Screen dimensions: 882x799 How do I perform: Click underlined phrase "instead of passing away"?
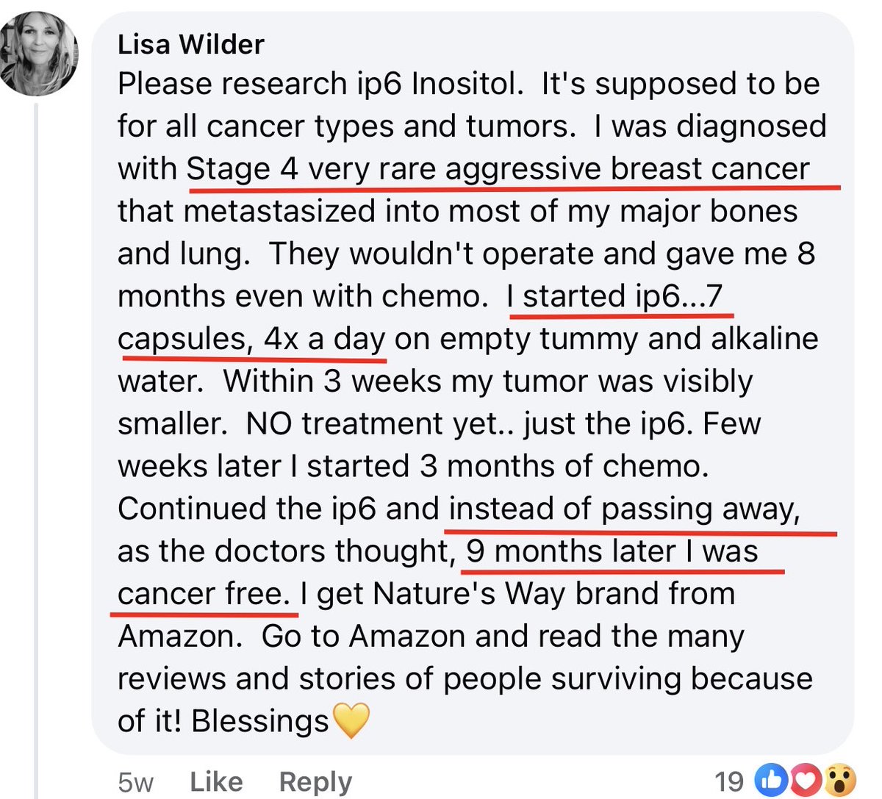(623, 509)
